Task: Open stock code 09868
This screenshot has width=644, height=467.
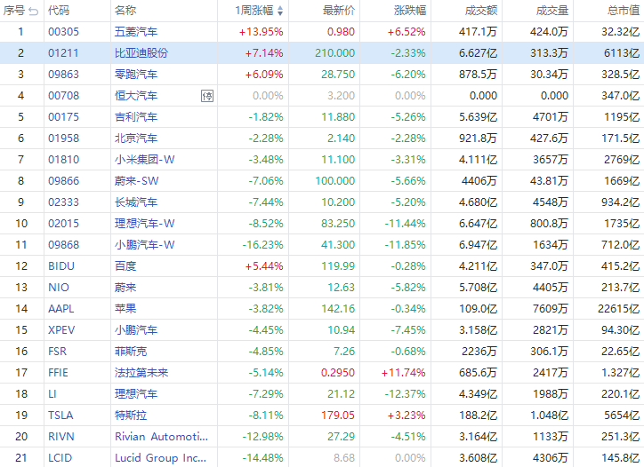Action: (x=64, y=245)
